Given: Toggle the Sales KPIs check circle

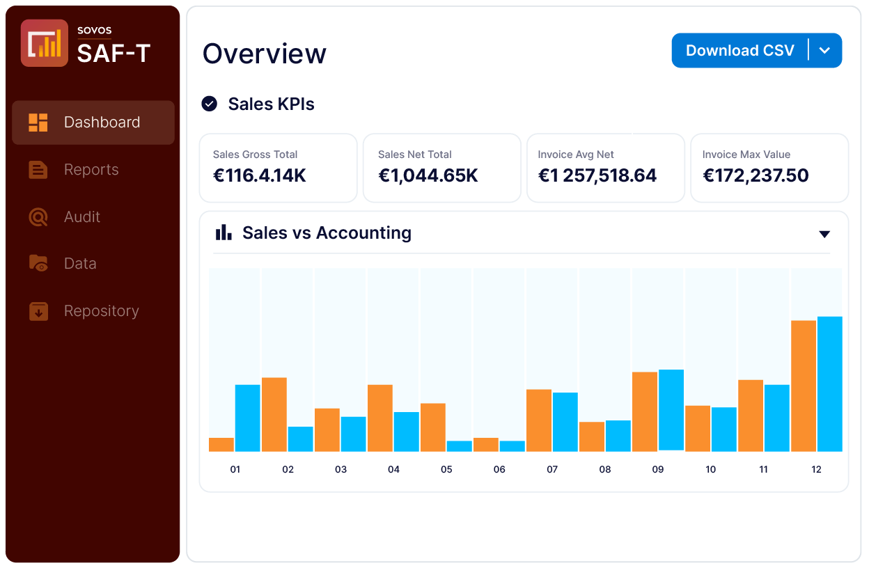Looking at the screenshot, I should 209,104.
